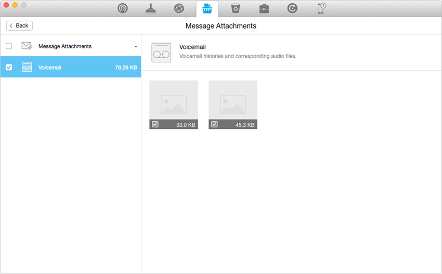Go back with the Back button
The image size is (442, 274).
pyautogui.click(x=19, y=25)
